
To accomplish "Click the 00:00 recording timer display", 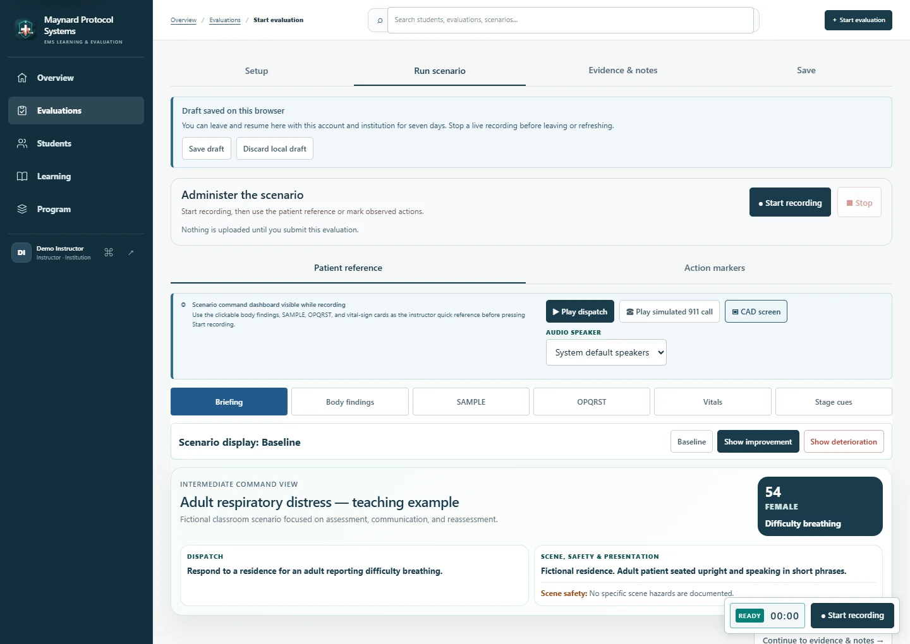I will tap(784, 616).
